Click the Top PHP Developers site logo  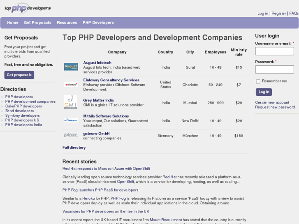point(28,8)
